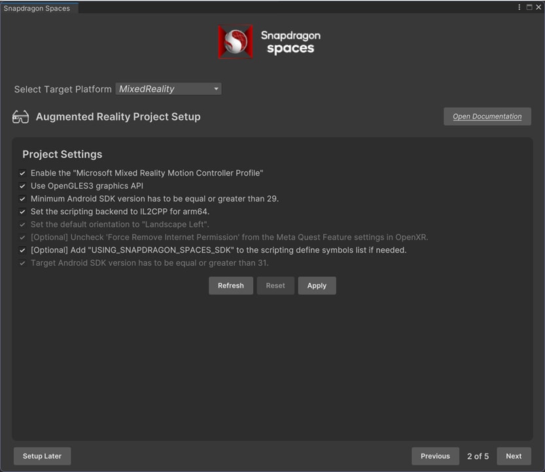545x472 pixels.
Task: Click the AR glasses icon beside the heading
Action: [x=20, y=117]
